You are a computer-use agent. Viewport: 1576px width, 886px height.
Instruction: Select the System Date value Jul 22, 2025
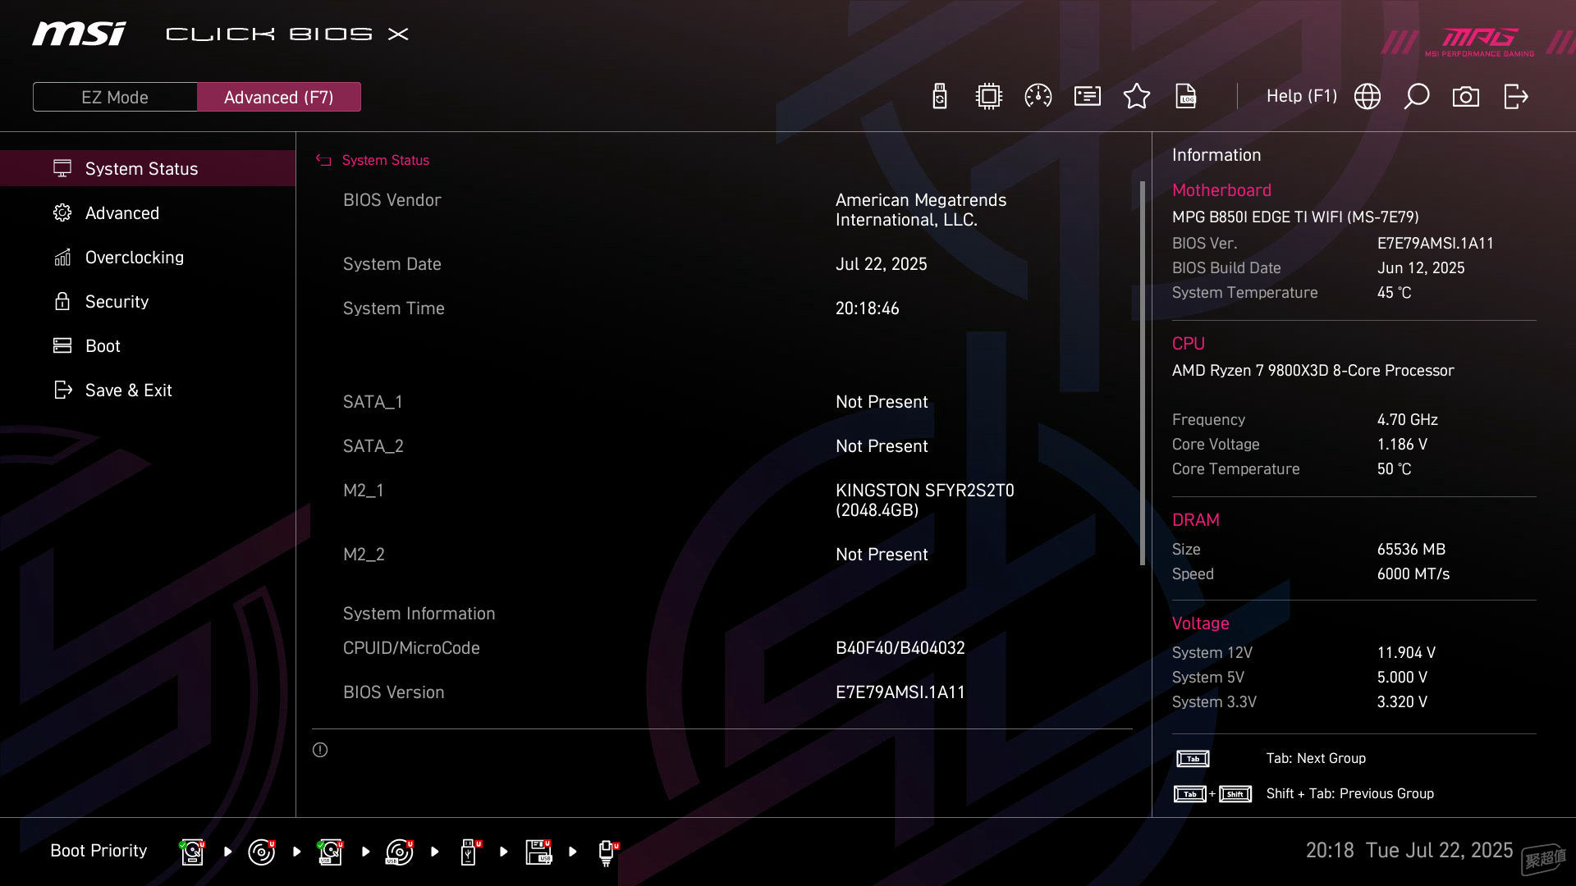pyautogui.click(x=881, y=264)
